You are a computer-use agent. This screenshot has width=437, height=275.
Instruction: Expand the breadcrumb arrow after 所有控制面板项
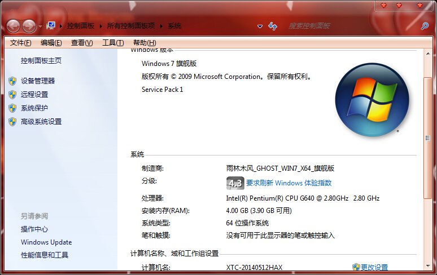(161, 26)
